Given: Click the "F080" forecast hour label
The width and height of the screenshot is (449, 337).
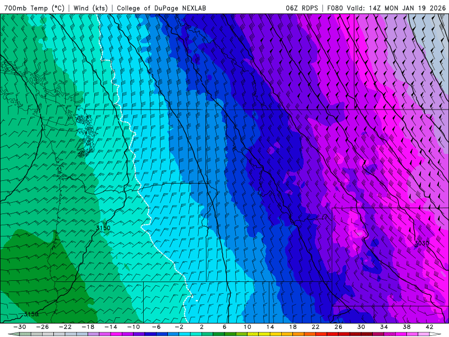Looking at the screenshot, I should [335, 8].
